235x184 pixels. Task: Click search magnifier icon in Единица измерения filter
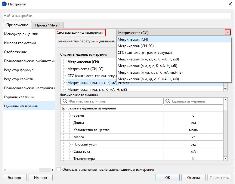point(168,102)
